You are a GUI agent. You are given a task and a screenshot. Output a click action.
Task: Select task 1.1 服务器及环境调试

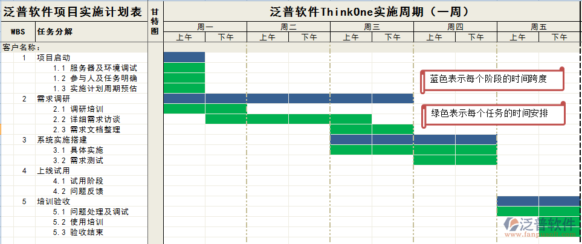95,68
